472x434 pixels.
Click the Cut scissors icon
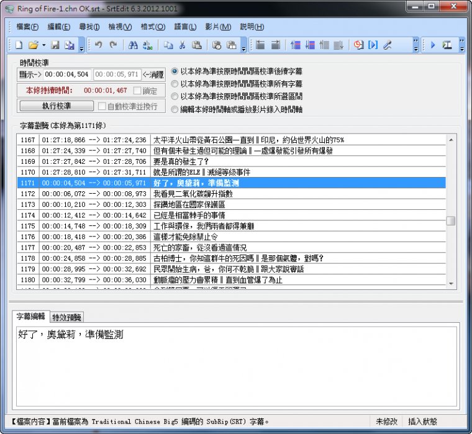182,45
